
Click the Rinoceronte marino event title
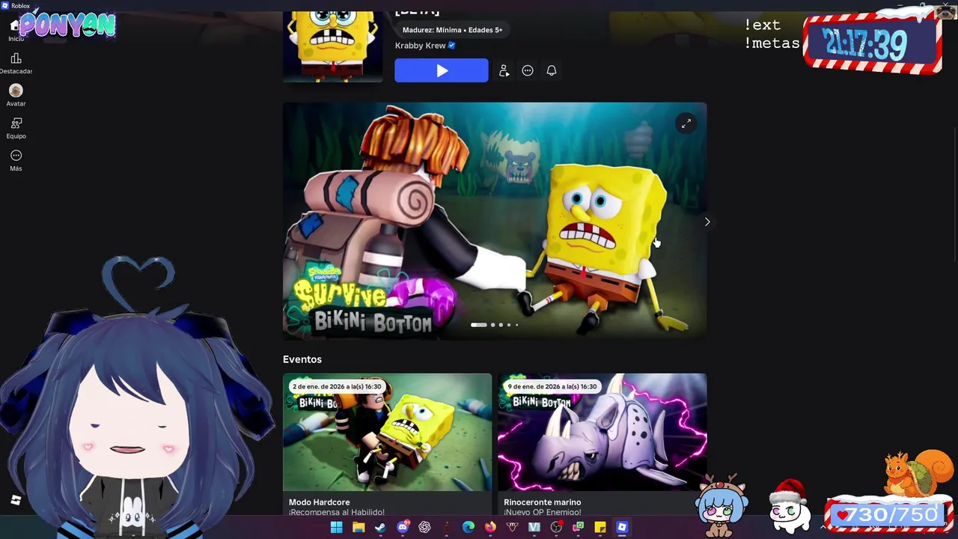click(x=543, y=502)
